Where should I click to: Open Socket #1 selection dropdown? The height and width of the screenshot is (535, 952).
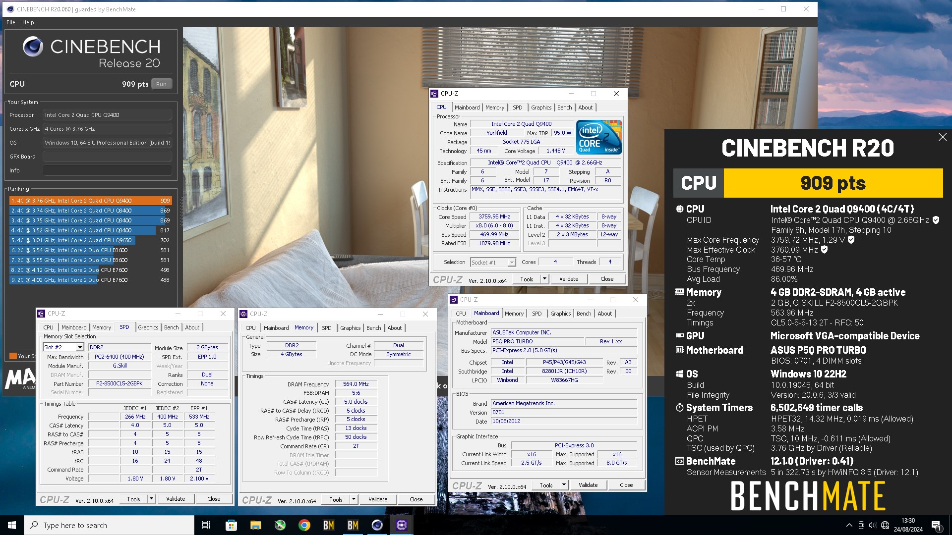click(511, 263)
